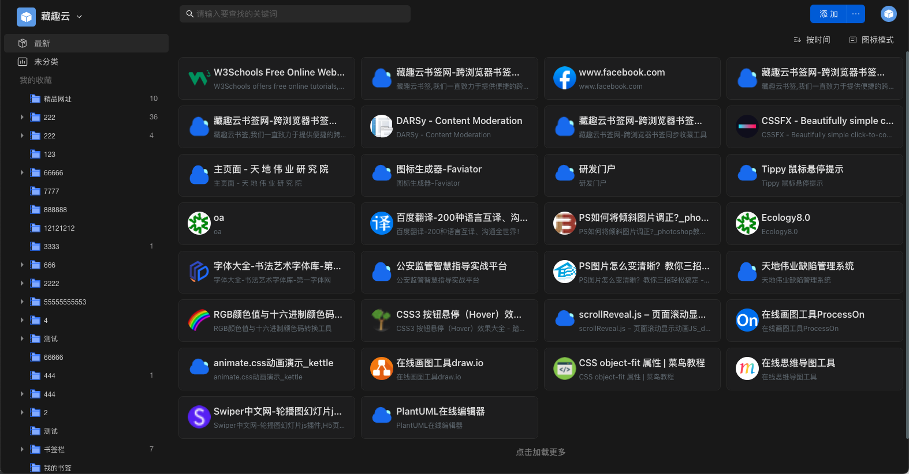Click the ProcessOn 'On' icon
909x474 pixels.
[747, 320]
